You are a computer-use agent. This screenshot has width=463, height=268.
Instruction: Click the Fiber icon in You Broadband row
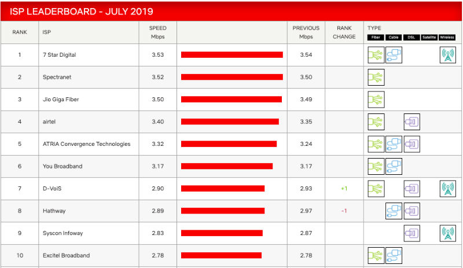click(376, 166)
